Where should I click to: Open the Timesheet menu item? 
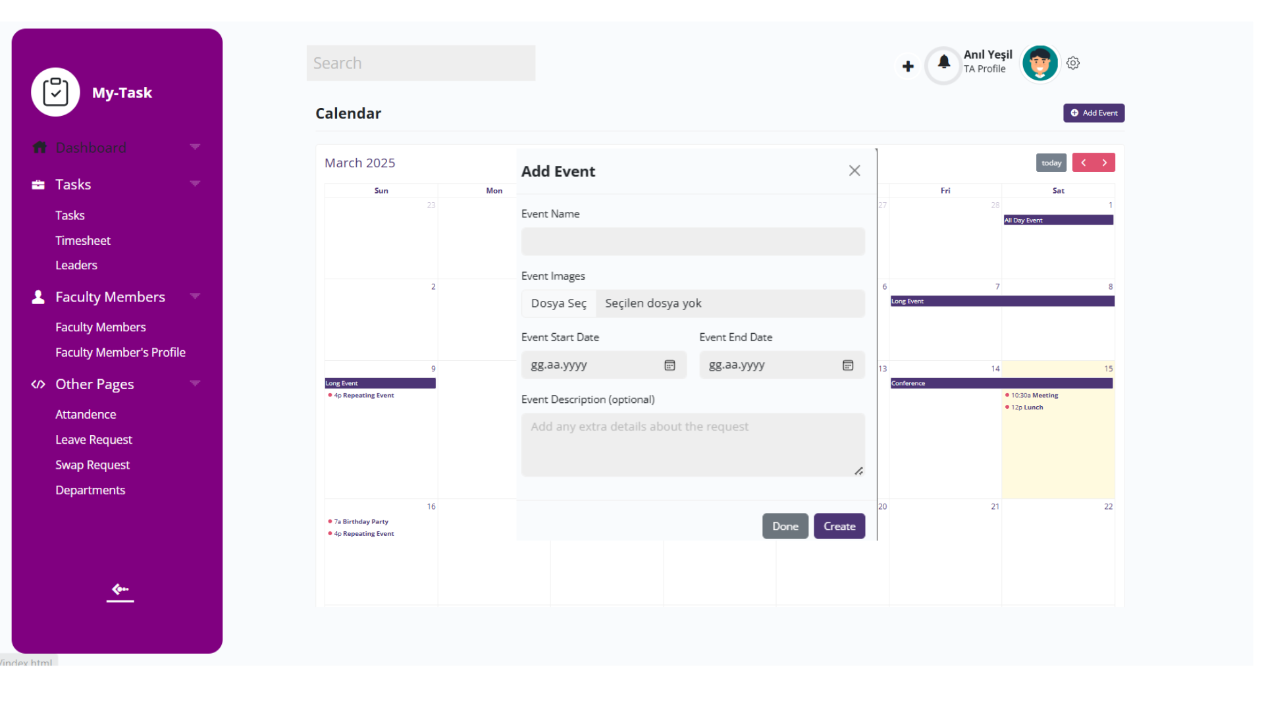pyautogui.click(x=83, y=240)
